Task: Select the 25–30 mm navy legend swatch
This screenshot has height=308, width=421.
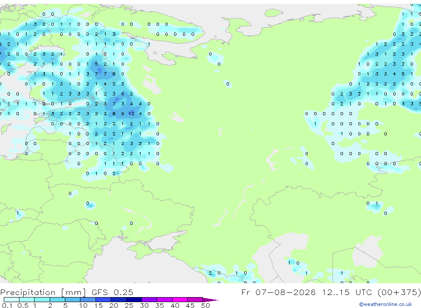Action: [134, 300]
